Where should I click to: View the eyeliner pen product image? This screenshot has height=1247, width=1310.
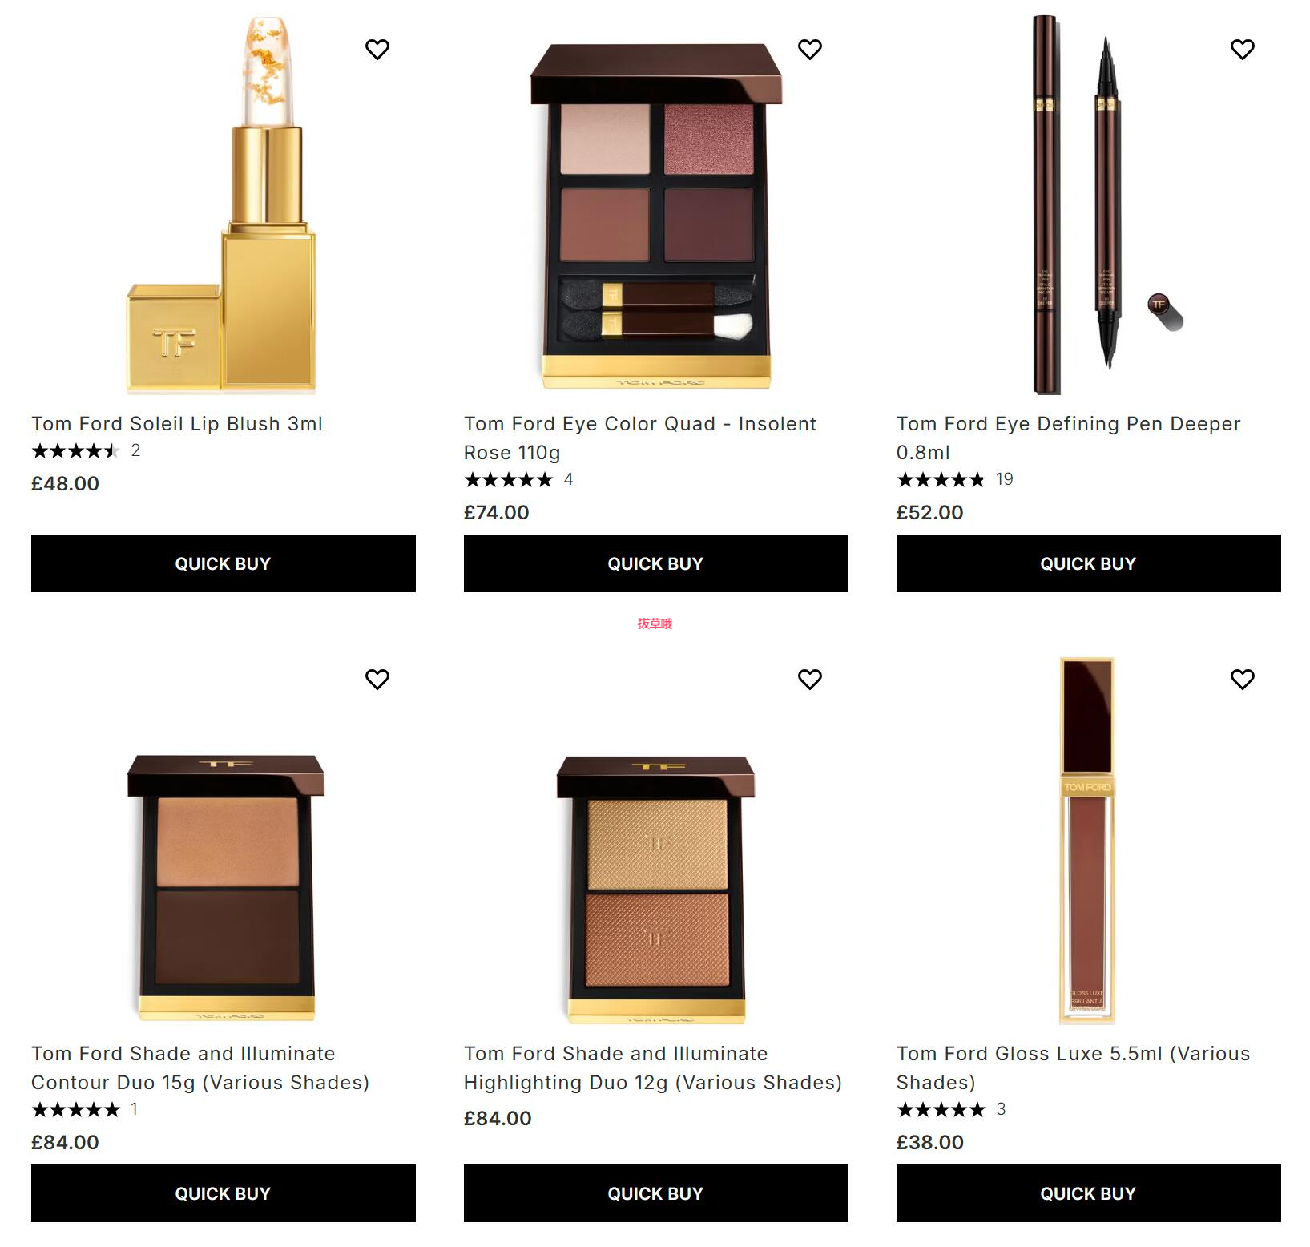pos(1106,205)
